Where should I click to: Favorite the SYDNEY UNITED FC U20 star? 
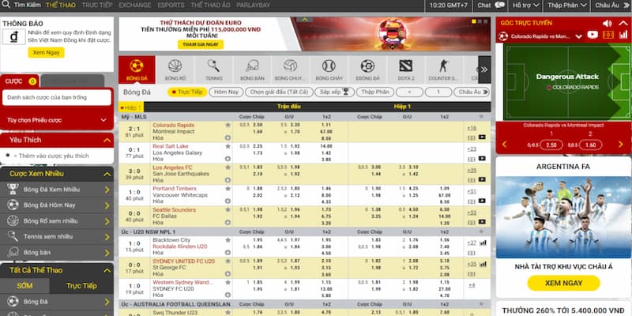(x=228, y=261)
